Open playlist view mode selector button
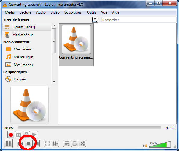The height and width of the screenshot is (151, 179). 95,20
